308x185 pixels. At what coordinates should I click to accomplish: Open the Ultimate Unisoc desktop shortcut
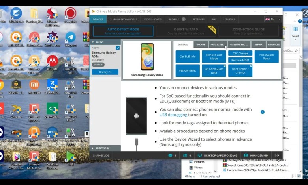(34, 113)
